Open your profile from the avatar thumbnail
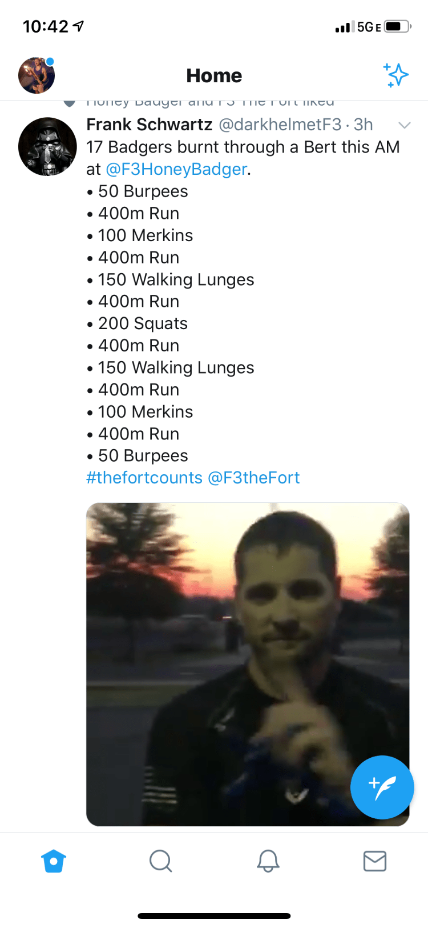This screenshot has width=428, height=928. point(36,75)
